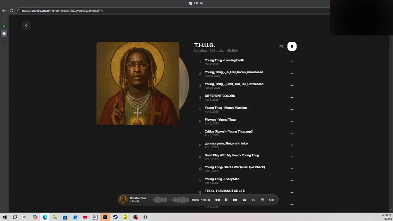Click the untitled.stream URL address bar
Image resolution: width=393 pixels, height=221 pixels.
tap(172, 10)
